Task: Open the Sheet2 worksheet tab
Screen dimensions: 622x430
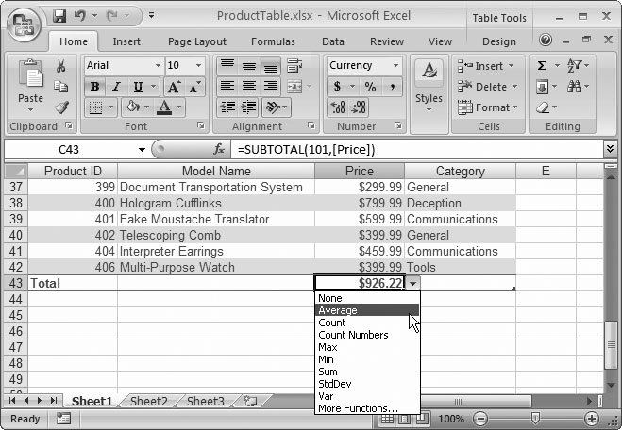Action: click(x=148, y=401)
